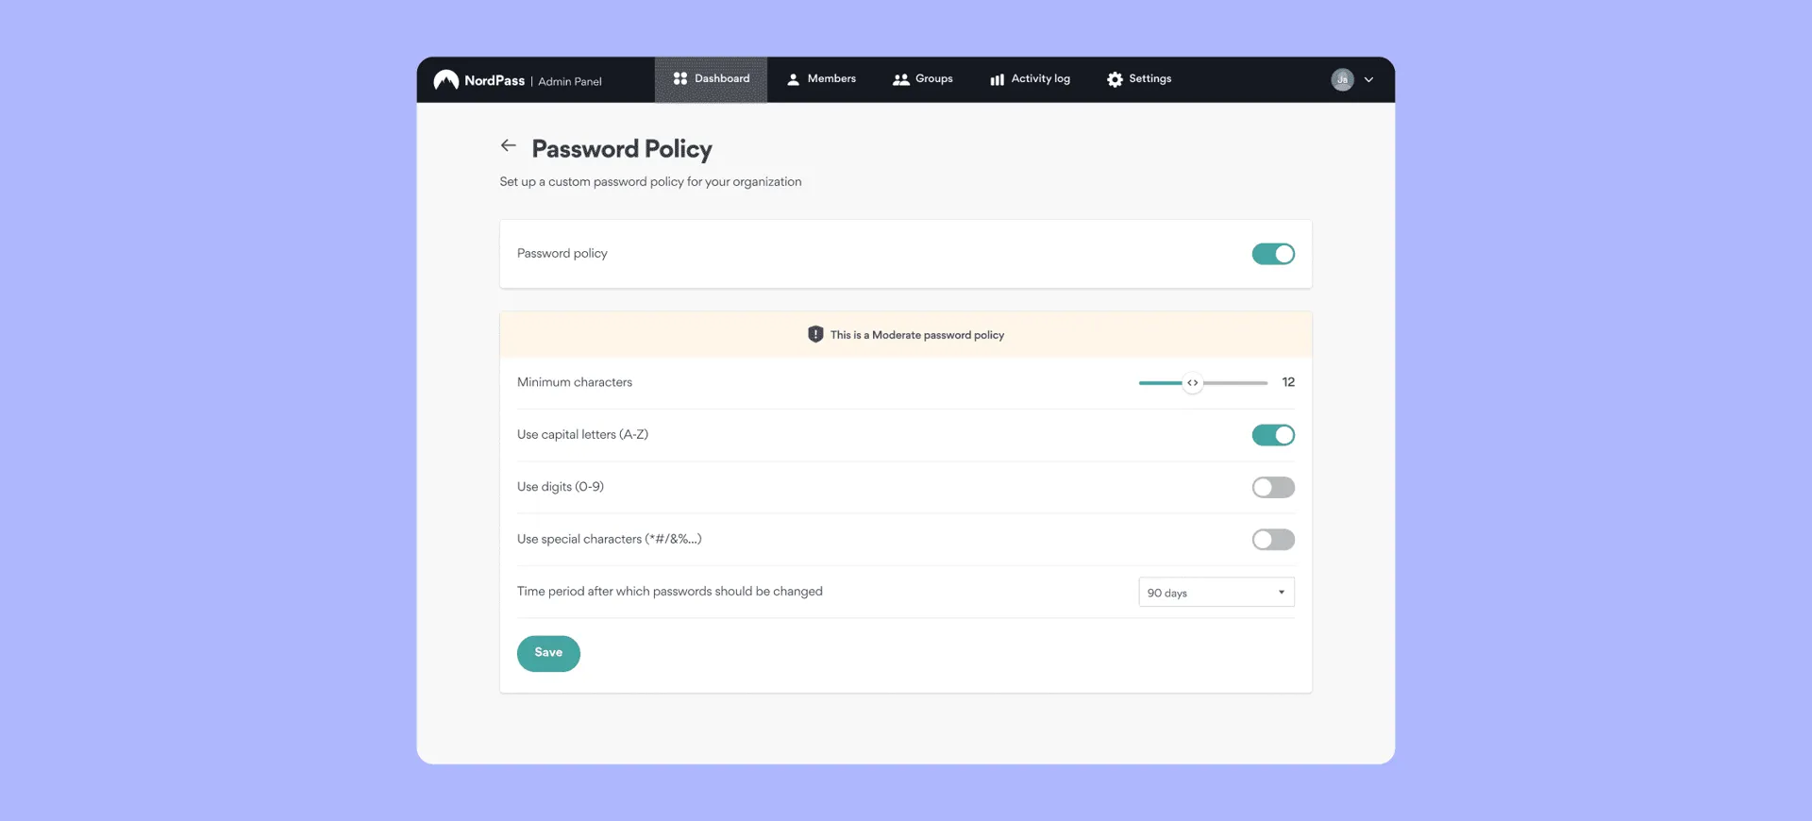Enable Use special characters toggle
This screenshot has width=1812, height=821.
(1273, 540)
